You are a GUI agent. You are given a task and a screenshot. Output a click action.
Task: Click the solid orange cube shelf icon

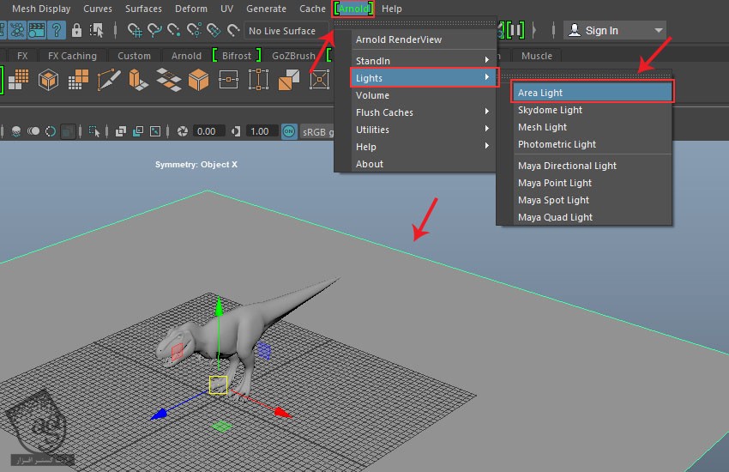click(x=198, y=80)
